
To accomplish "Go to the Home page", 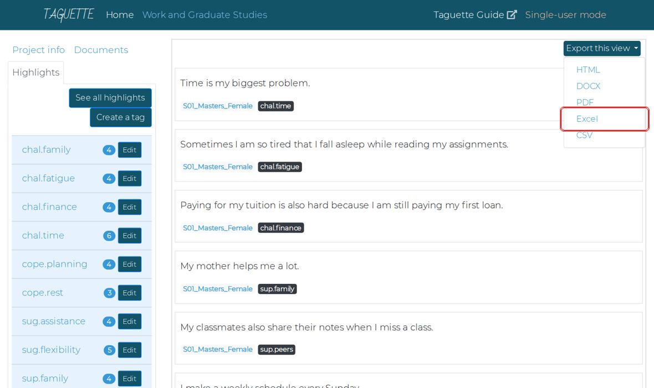I will click(120, 14).
